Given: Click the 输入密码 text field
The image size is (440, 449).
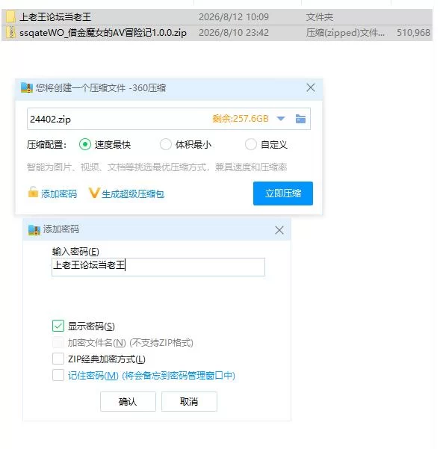Looking at the screenshot, I should pyautogui.click(x=158, y=267).
